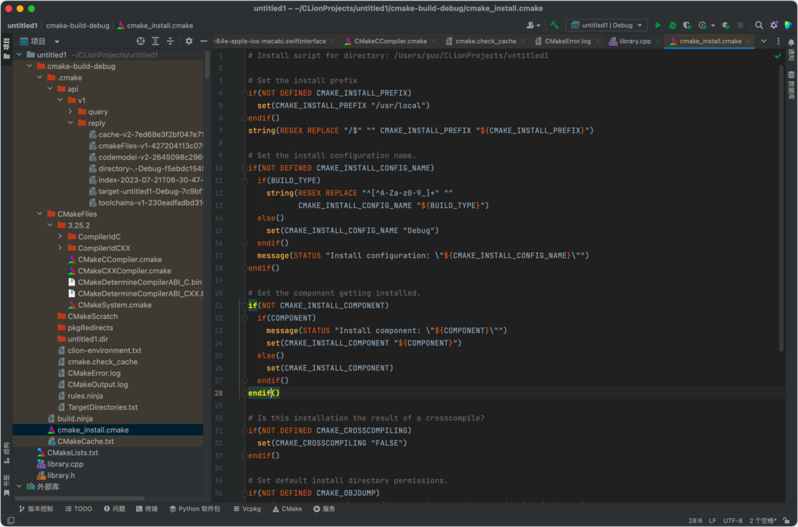This screenshot has width=798, height=527.
Task: Expand the CompilerIdC folder
Action: [60, 237]
